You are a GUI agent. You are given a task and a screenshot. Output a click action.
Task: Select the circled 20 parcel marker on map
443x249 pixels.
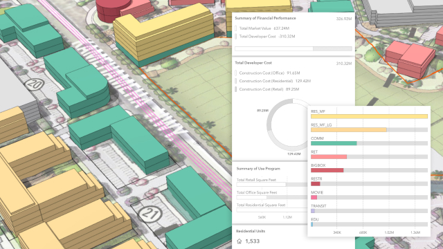tap(34, 84)
